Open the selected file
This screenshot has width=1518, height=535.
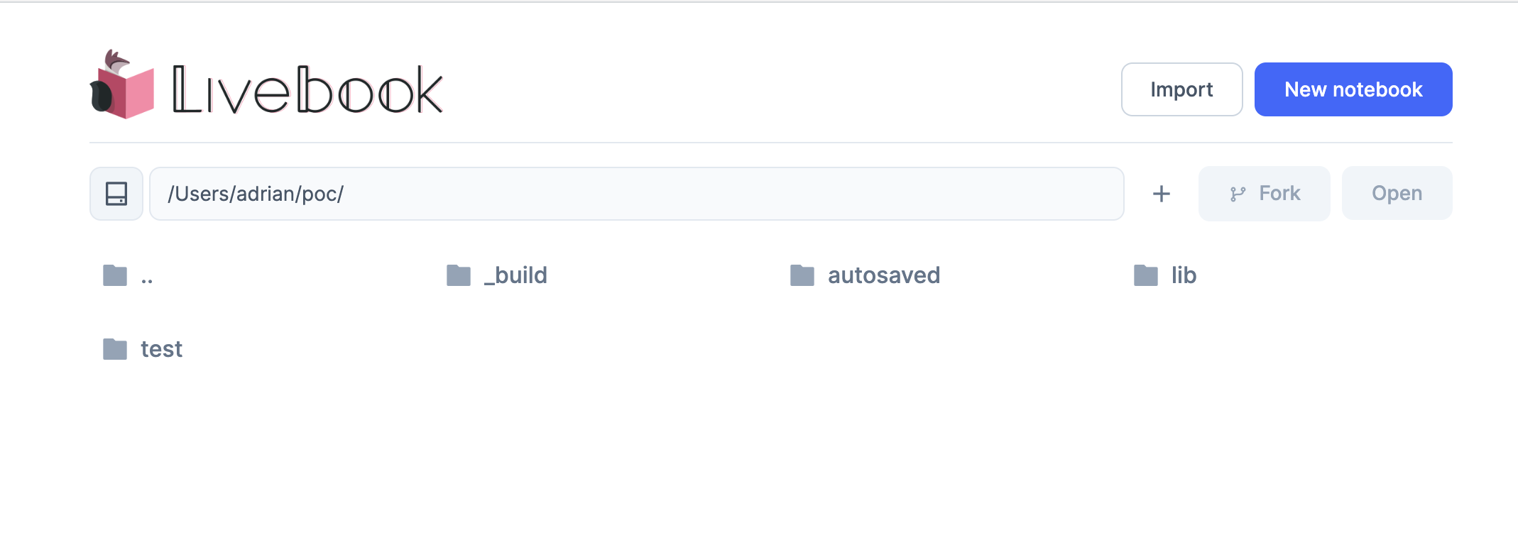pos(1397,193)
